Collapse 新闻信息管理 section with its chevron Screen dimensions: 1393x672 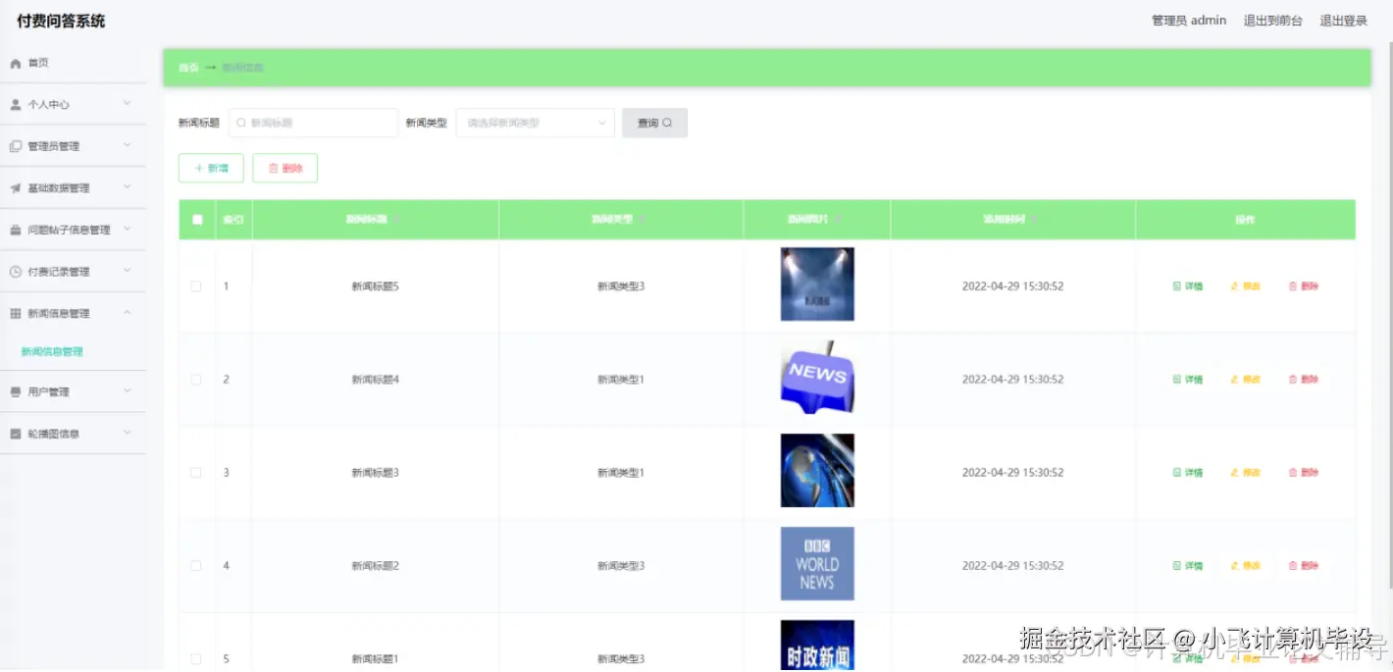pyautogui.click(x=128, y=312)
